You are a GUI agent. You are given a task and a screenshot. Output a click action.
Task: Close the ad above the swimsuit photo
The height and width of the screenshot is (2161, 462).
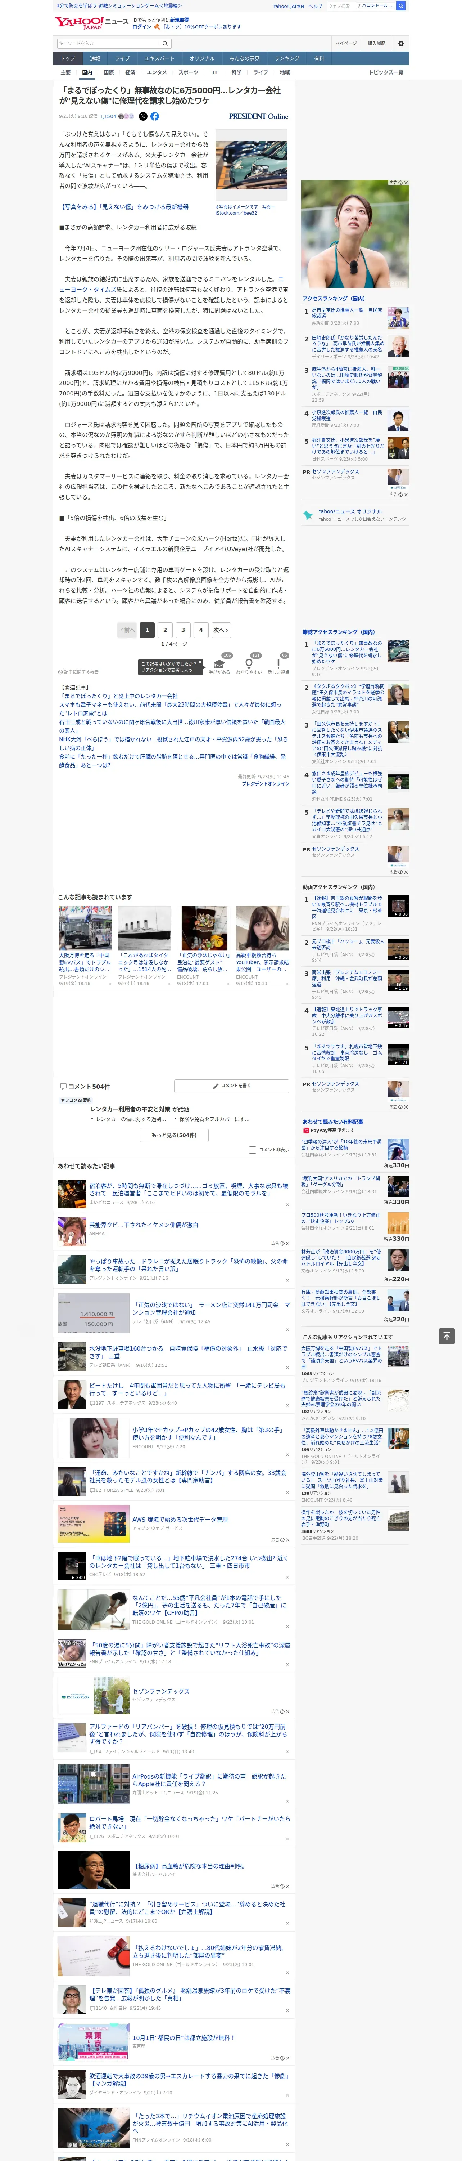406,183
